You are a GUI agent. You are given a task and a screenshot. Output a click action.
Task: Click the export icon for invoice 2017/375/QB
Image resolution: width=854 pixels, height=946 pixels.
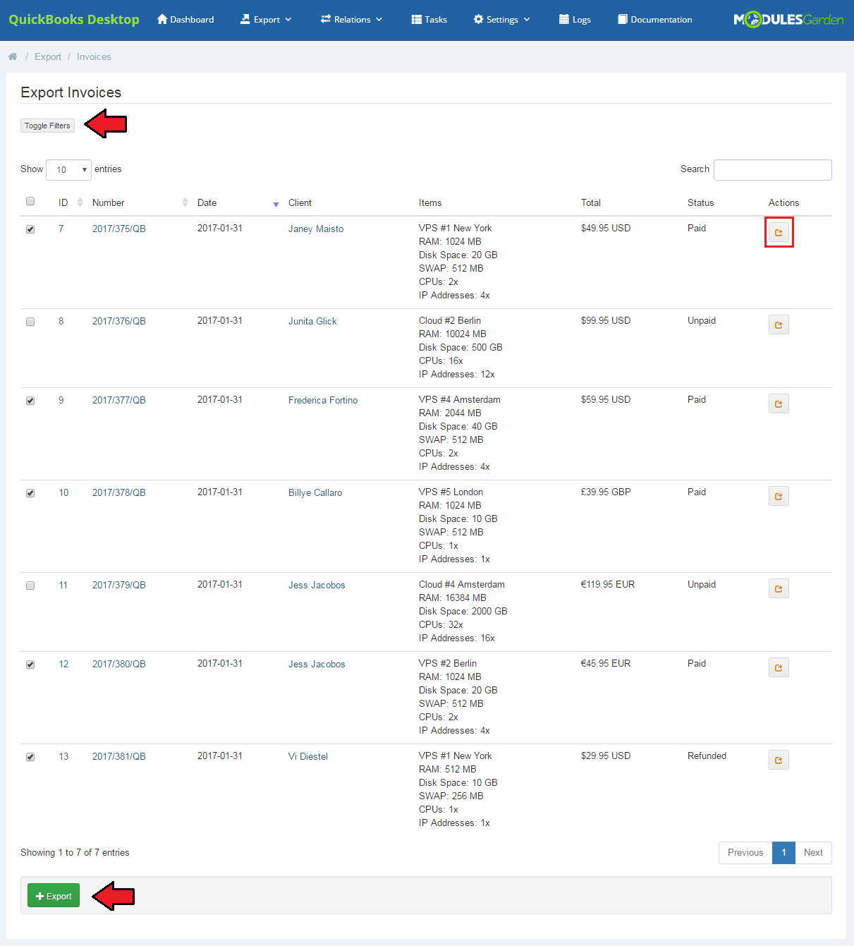779,232
